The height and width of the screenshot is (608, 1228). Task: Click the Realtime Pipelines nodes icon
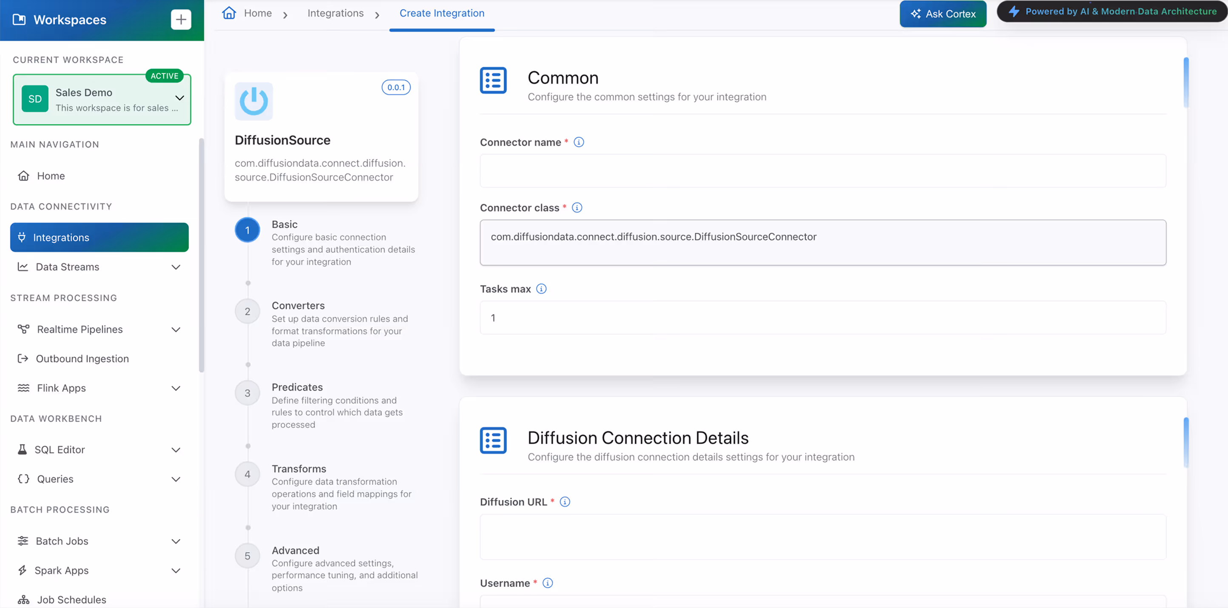click(x=23, y=329)
